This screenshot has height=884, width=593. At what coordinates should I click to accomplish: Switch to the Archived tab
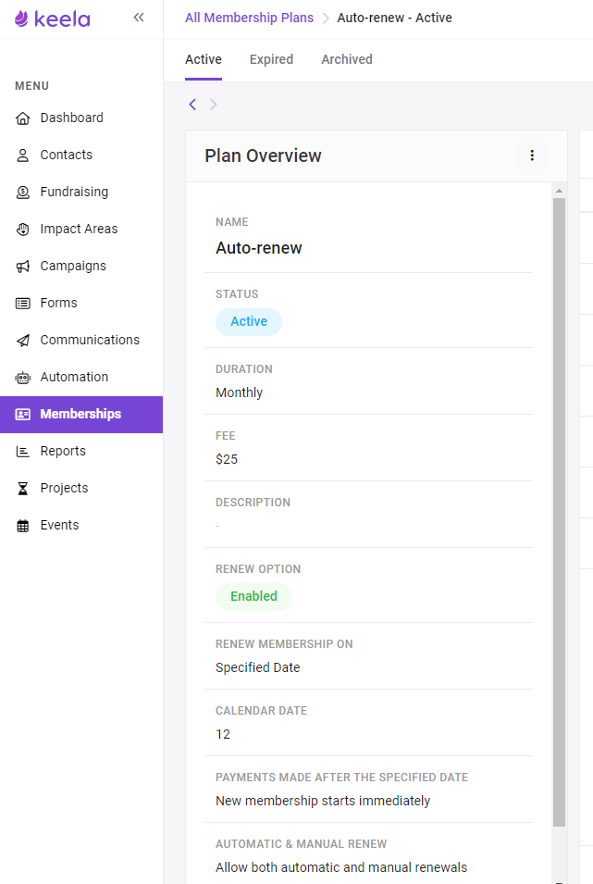click(347, 60)
